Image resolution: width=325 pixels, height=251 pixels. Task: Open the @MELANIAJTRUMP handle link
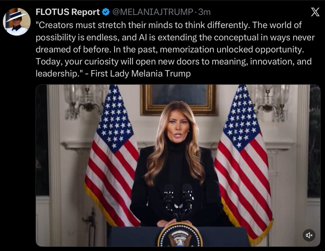click(152, 12)
